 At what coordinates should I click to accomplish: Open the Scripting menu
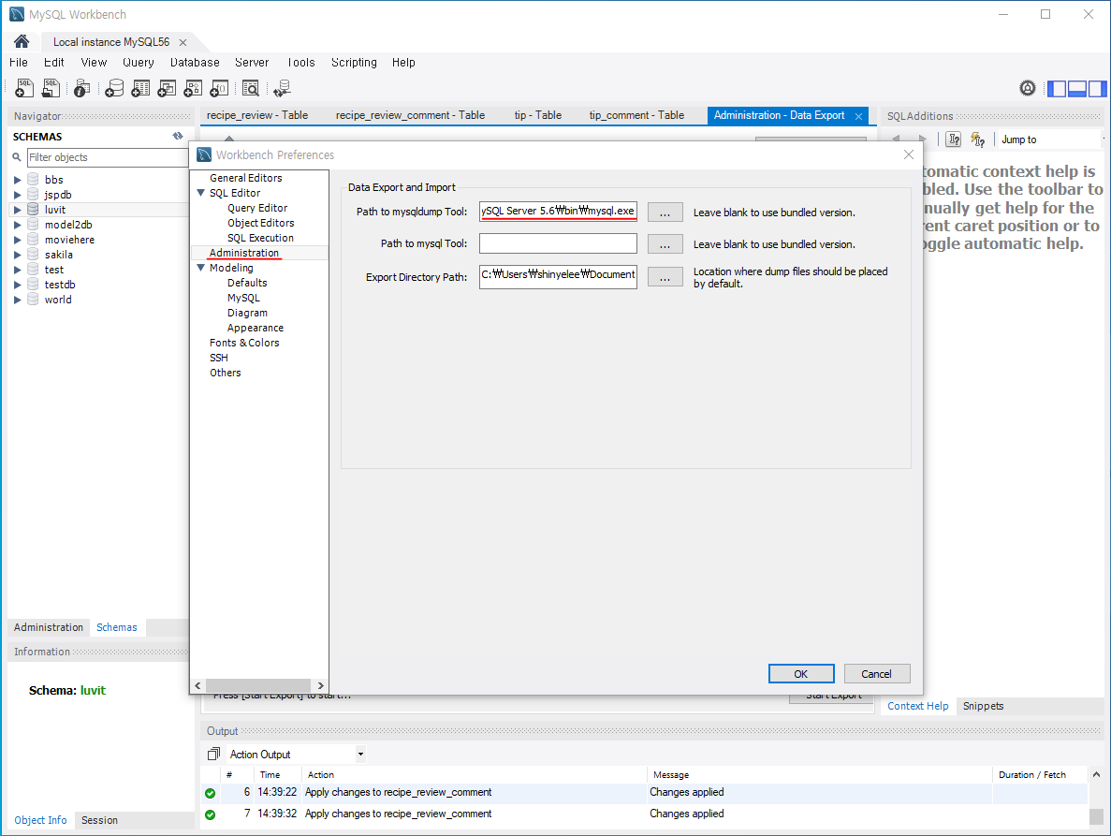point(355,63)
